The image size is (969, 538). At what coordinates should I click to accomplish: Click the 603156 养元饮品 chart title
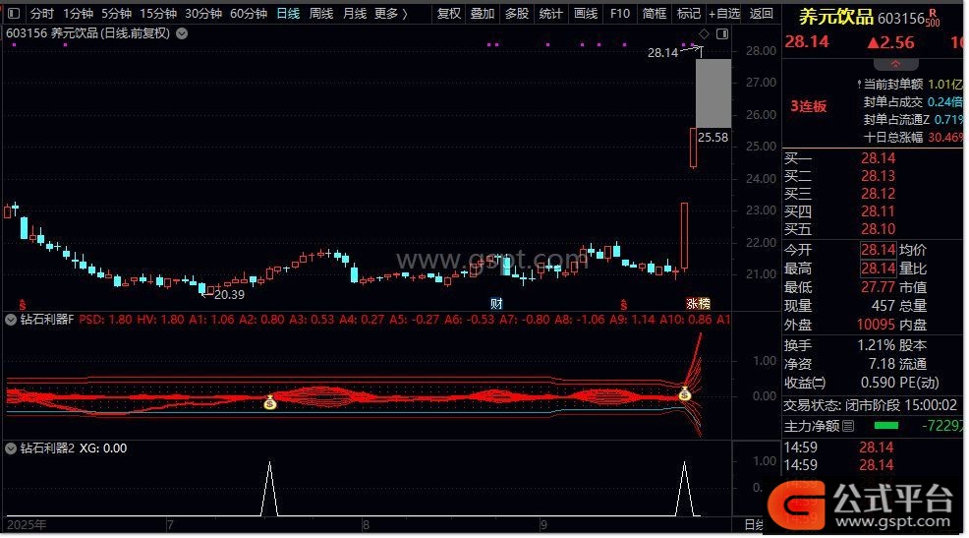pos(87,33)
